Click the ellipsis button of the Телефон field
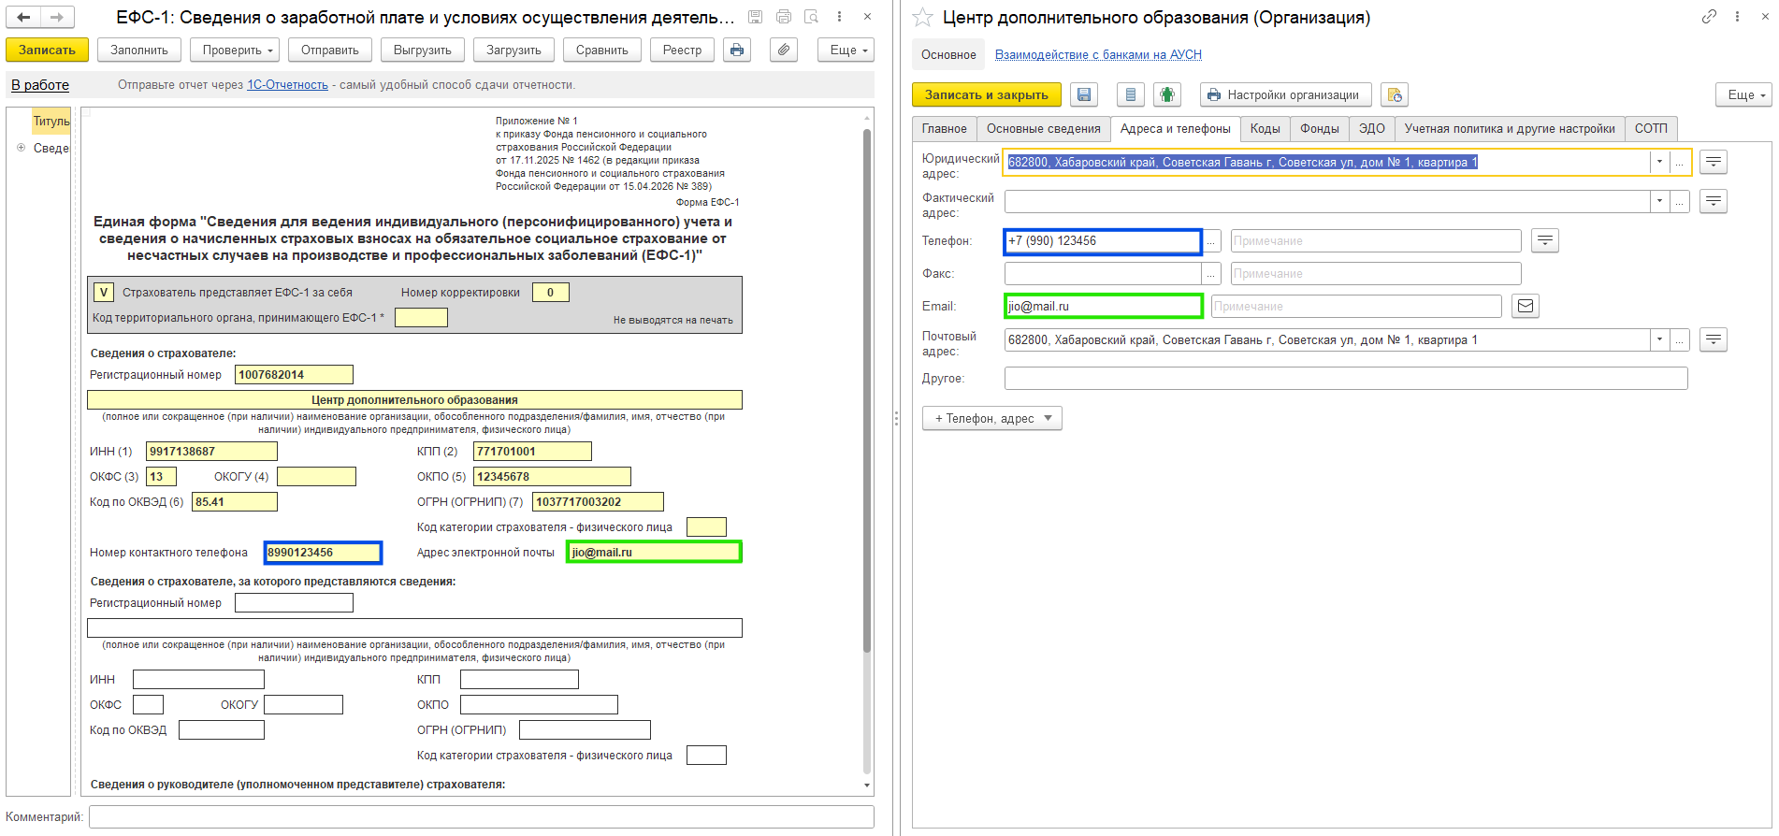 (x=1211, y=241)
